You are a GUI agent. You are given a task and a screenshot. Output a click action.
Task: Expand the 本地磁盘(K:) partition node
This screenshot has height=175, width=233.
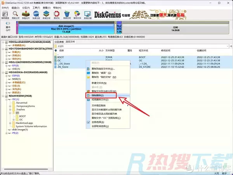coord(6,45)
